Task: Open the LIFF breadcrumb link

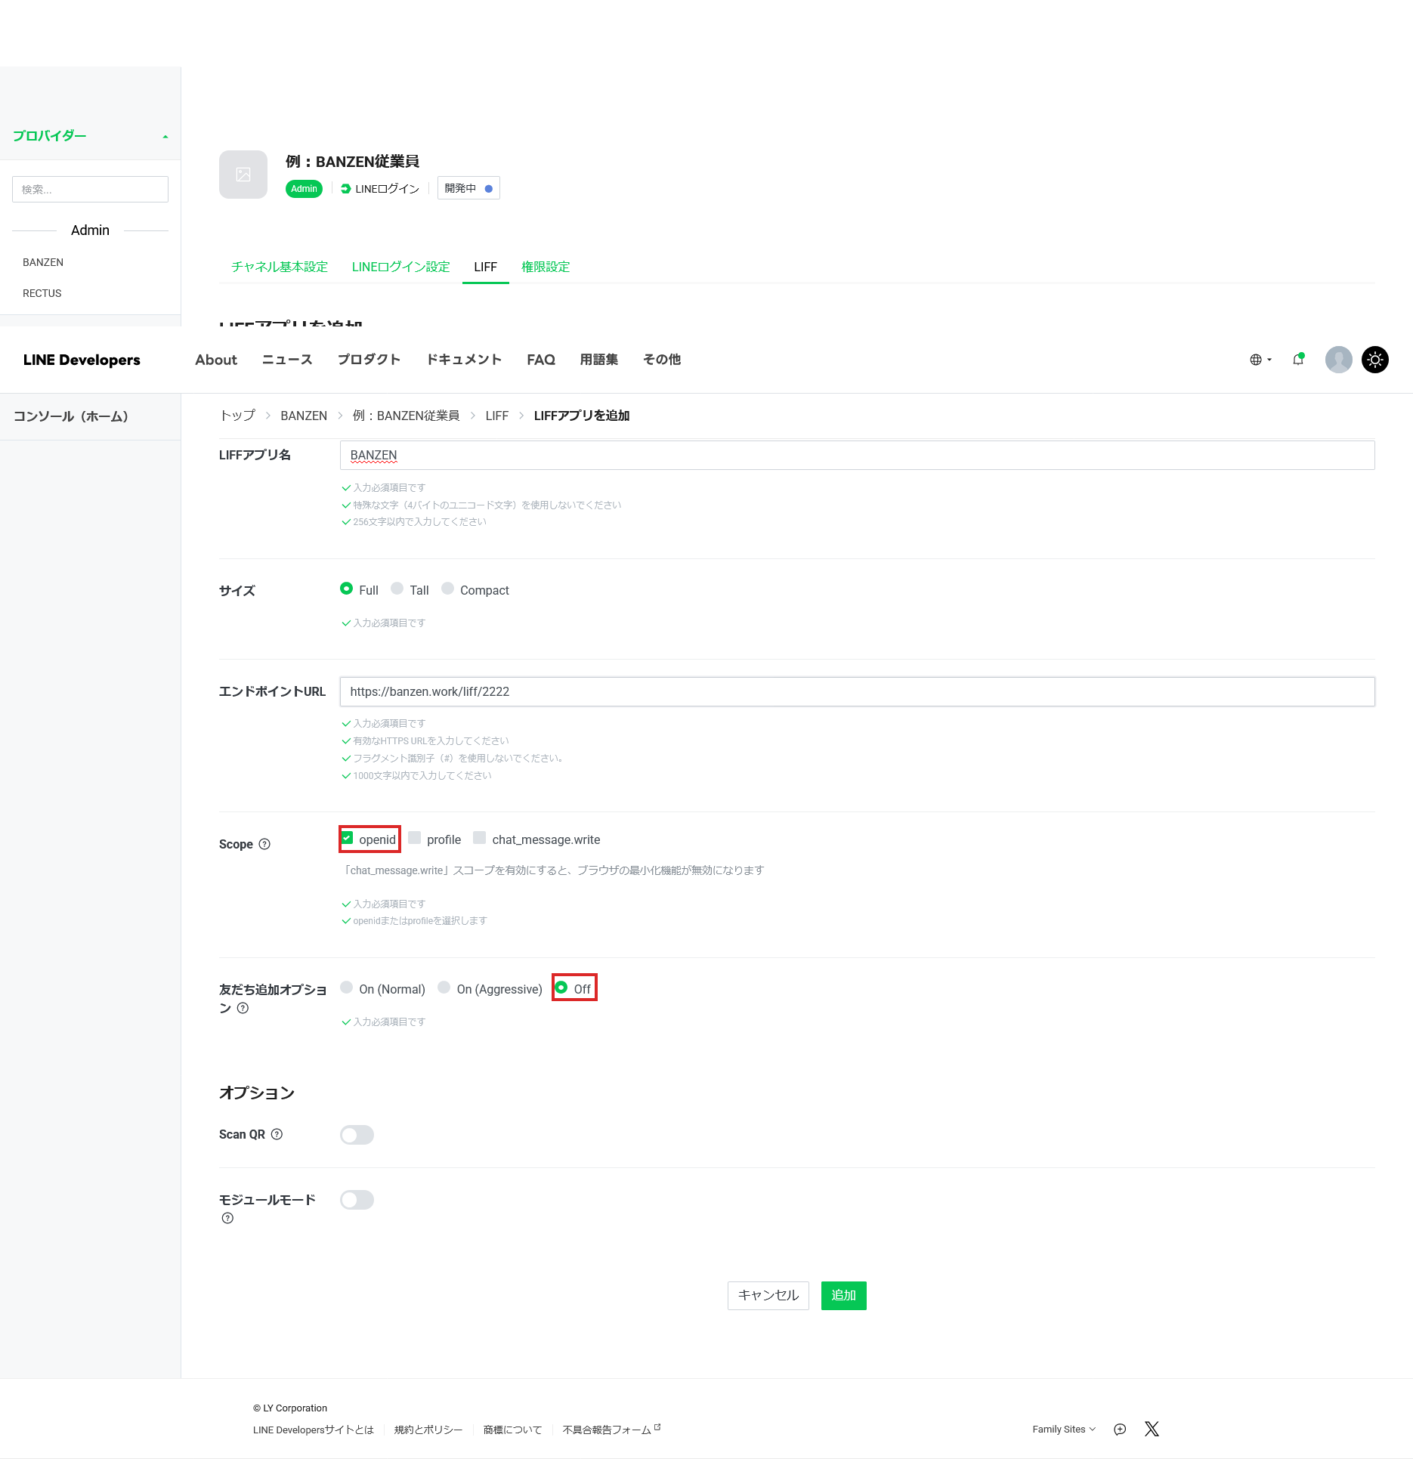Action: click(x=497, y=416)
